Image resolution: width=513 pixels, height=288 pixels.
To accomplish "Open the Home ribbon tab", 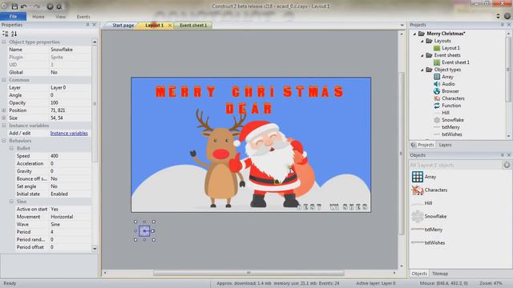I will [x=38, y=16].
